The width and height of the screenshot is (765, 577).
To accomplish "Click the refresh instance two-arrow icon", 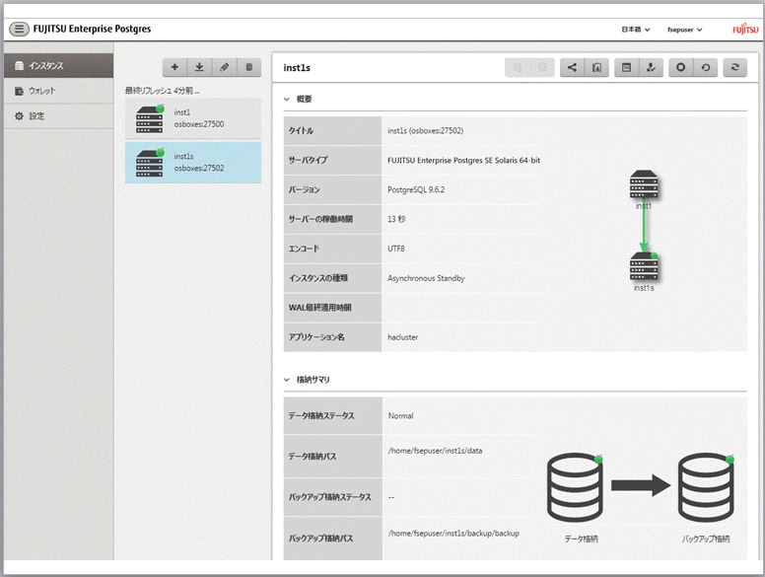I will tap(735, 67).
